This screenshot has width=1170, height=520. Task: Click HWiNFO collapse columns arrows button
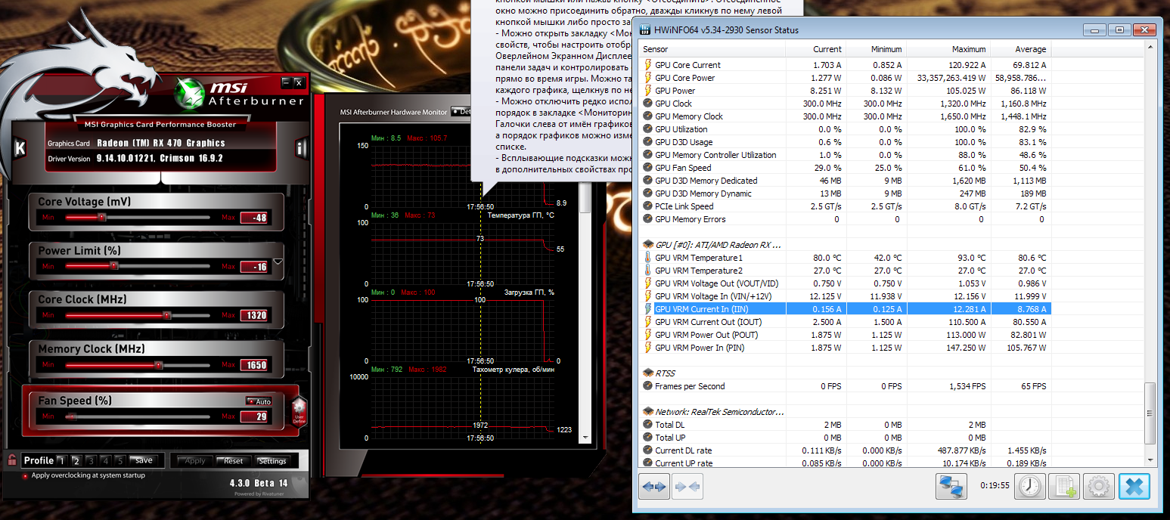click(x=687, y=487)
